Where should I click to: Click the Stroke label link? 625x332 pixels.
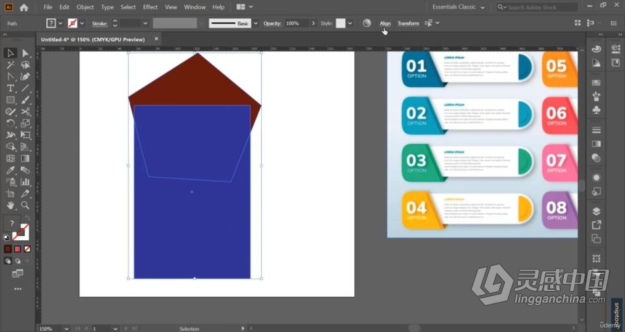click(100, 23)
